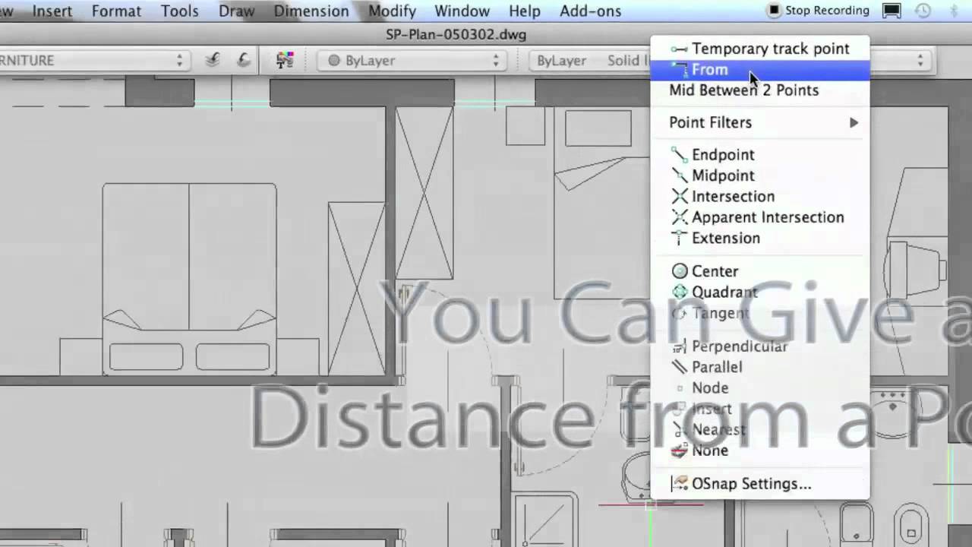972x547 pixels.
Task: Choose the Extension snap
Action: point(760,239)
